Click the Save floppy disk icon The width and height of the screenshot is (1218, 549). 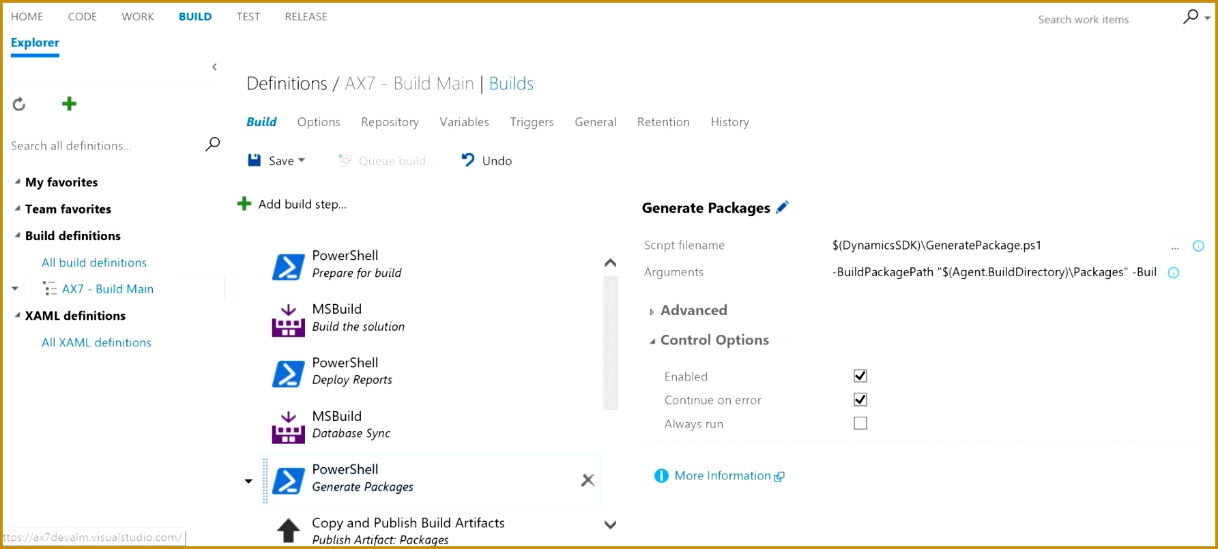(254, 160)
